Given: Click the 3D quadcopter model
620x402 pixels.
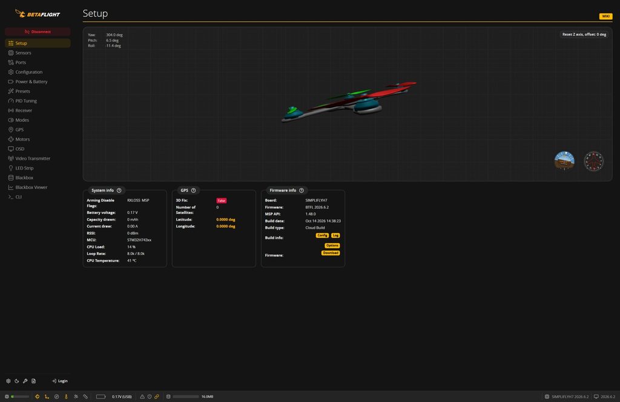Looking at the screenshot, I should pos(349,102).
